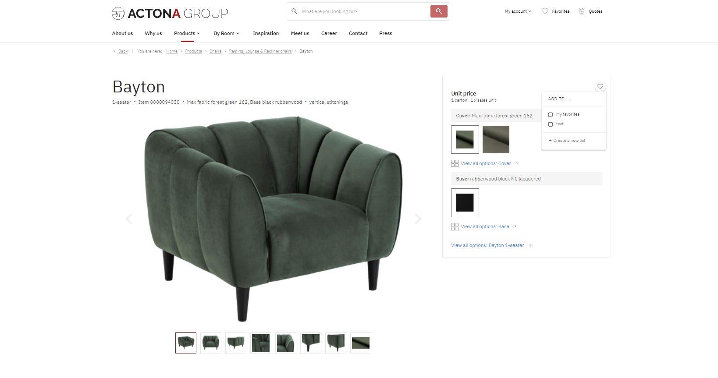The height and width of the screenshot is (378, 718).
Task: Open Favorites heart icon in header
Action: 545,11
